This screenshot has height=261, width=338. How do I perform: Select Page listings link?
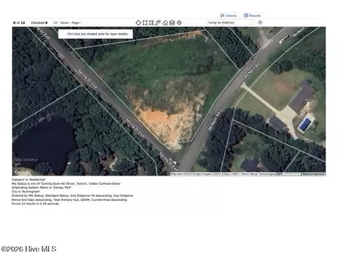coord(75,23)
